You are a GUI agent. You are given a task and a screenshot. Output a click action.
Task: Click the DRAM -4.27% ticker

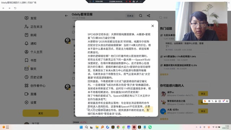click(x=79, y=122)
